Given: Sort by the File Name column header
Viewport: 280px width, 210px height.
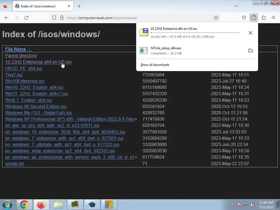Looking at the screenshot, I should pyautogui.click(x=15, y=49).
